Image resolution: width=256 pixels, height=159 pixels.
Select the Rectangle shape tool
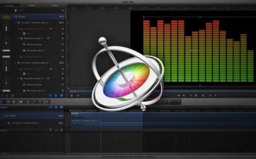click(21, 102)
